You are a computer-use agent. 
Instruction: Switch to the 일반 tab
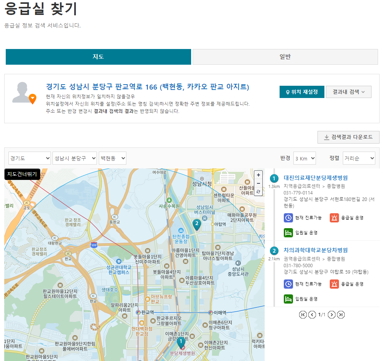285,57
